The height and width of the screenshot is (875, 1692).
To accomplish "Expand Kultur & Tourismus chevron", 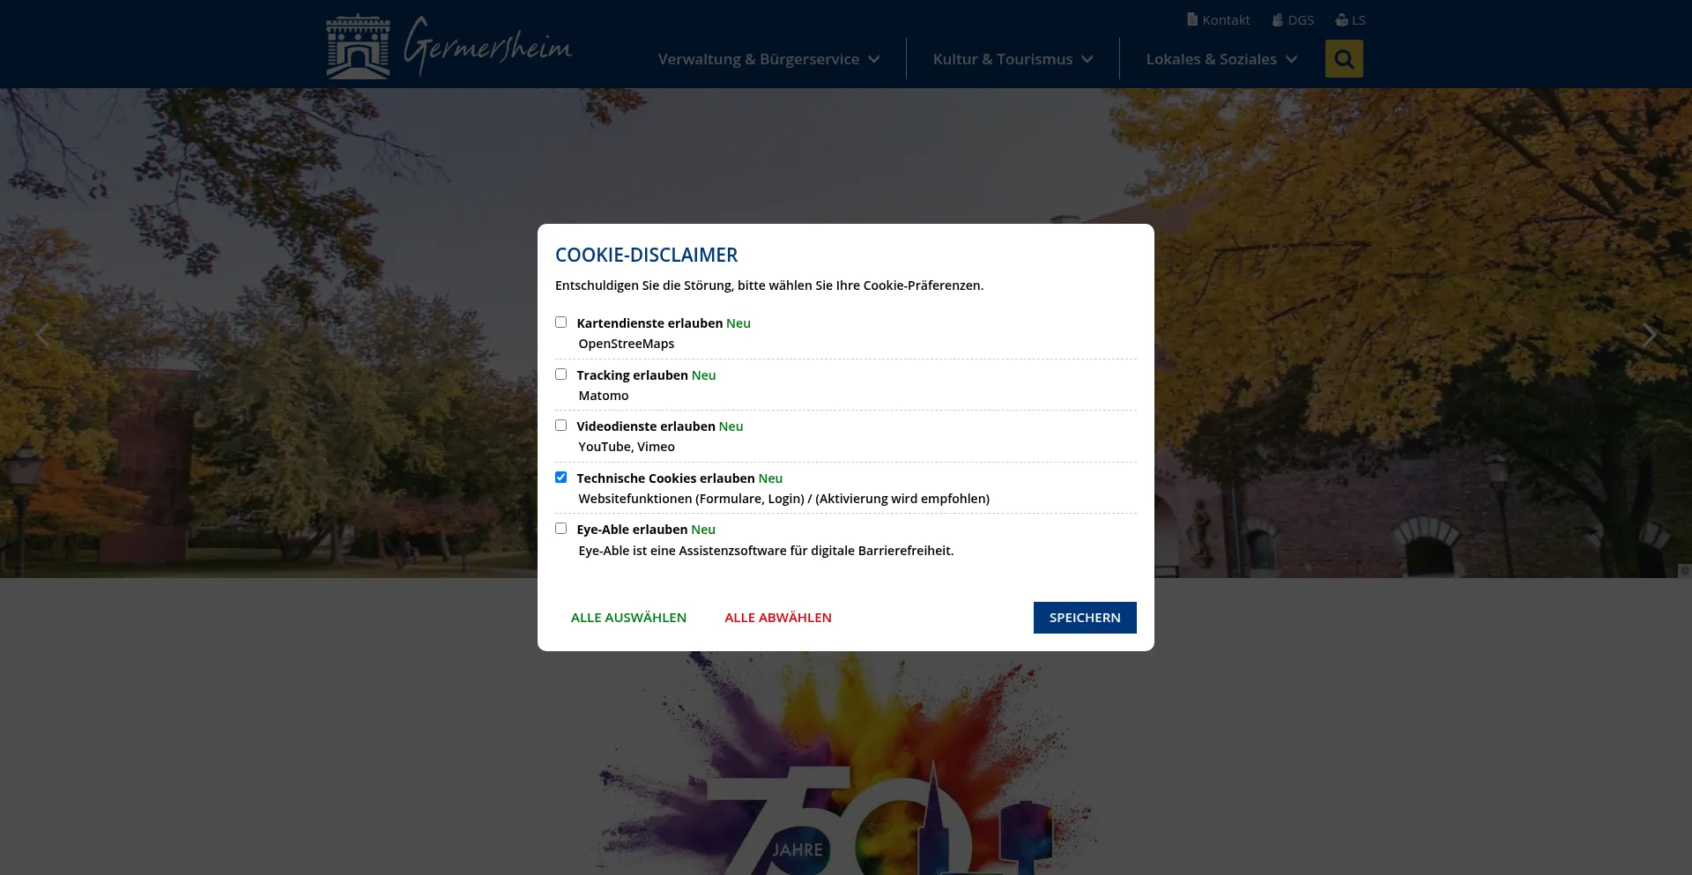I will pyautogui.click(x=1087, y=59).
